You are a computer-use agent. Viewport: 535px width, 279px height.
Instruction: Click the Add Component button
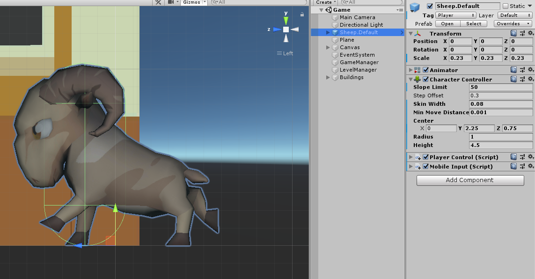coord(470,180)
